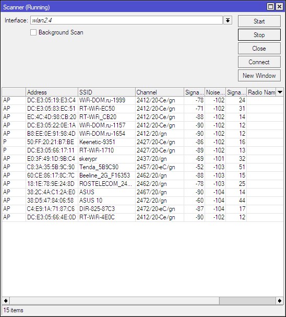
Task: Stop the running scan
Action: coord(259,35)
